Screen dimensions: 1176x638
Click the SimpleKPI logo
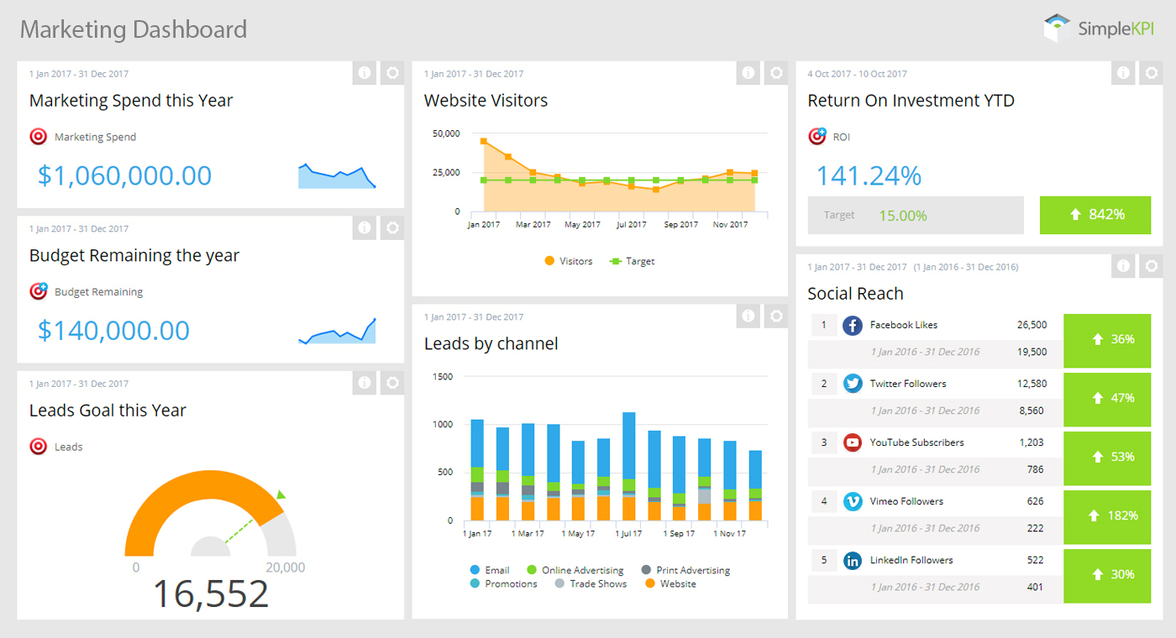point(1098,27)
